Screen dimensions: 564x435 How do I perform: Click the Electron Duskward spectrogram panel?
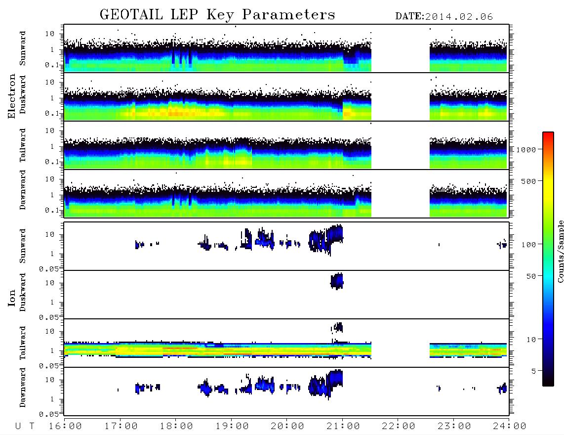click(286, 97)
